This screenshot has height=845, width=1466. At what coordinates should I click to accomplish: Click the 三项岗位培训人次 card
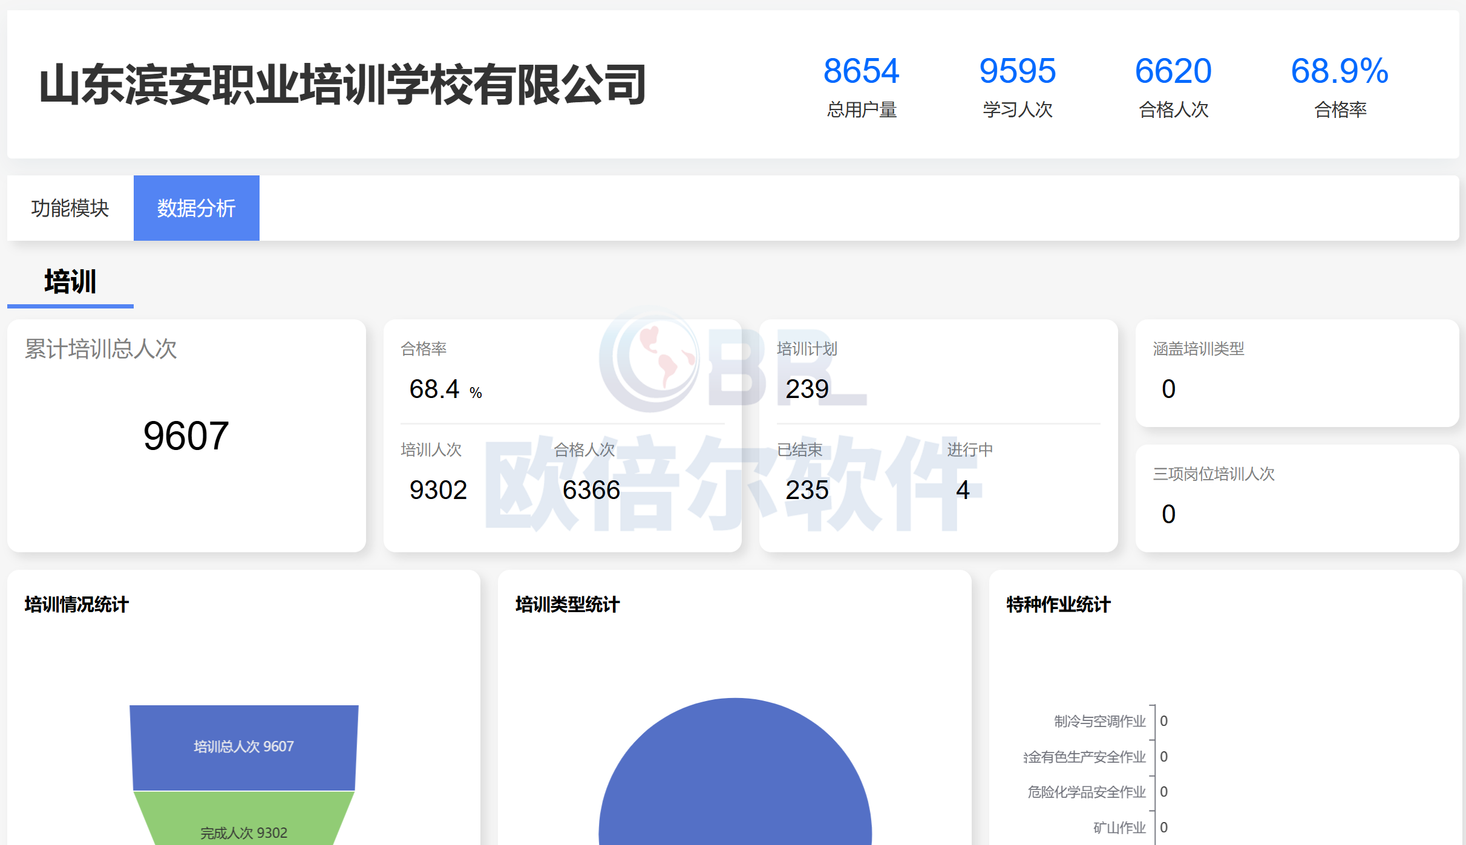1297,498
